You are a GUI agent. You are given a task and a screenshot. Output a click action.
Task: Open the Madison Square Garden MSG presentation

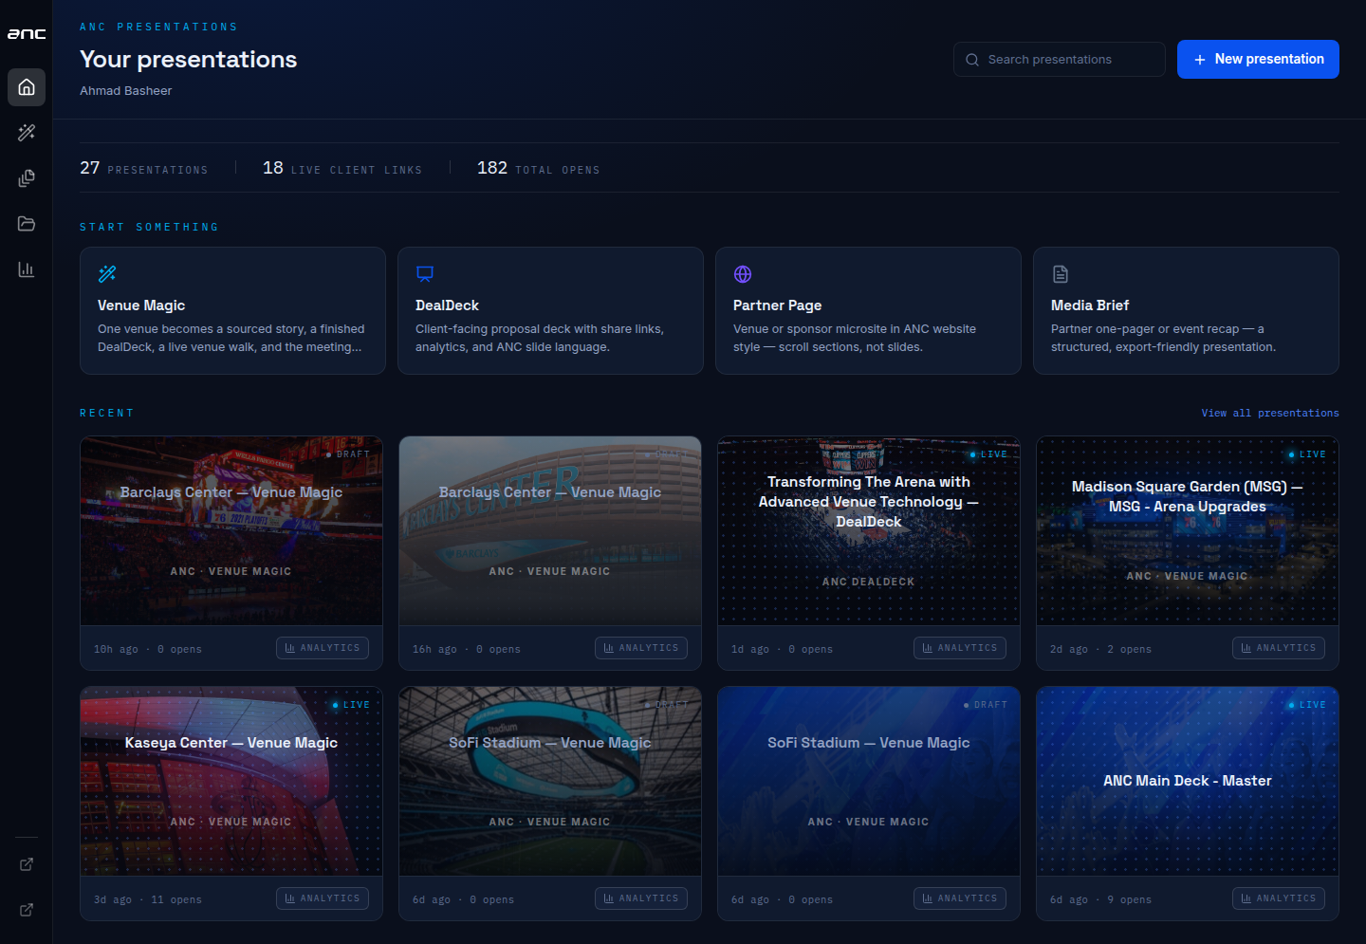coord(1188,530)
